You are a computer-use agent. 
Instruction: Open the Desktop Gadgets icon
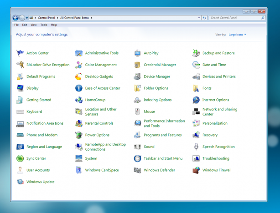[79, 76]
